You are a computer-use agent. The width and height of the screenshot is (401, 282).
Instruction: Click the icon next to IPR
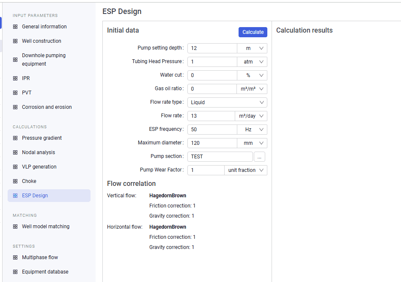[x=15, y=78]
